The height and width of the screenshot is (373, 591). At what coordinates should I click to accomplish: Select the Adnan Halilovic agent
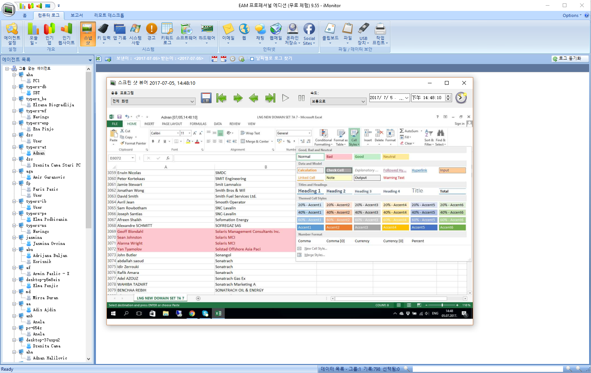pos(50,358)
